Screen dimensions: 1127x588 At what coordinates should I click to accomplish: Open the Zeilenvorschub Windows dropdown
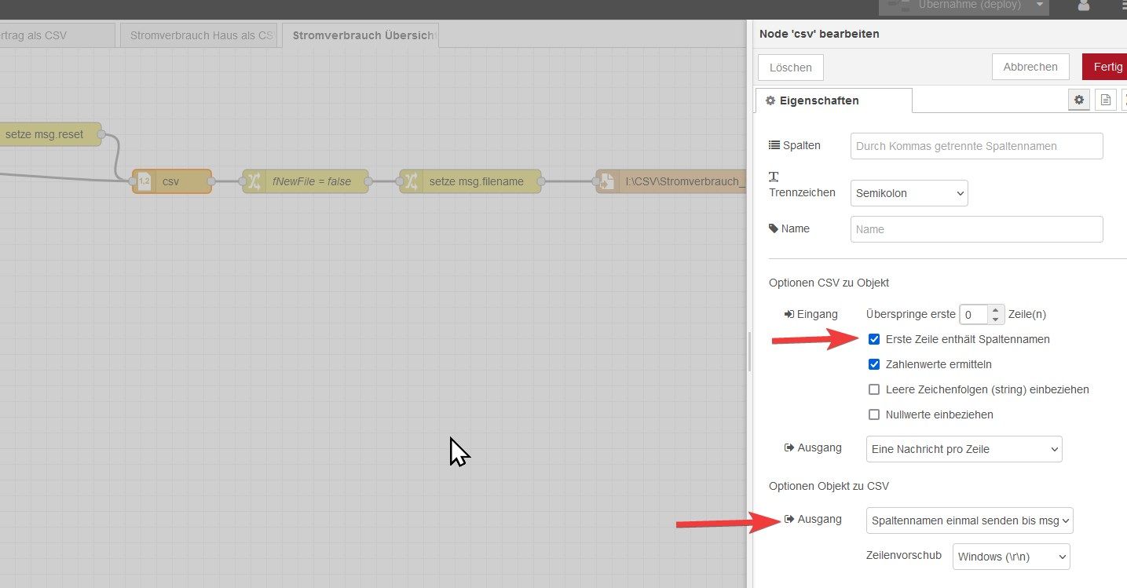[1012, 557]
